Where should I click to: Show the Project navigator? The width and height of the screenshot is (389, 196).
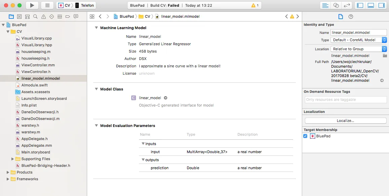(x=11, y=16)
